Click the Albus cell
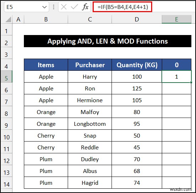Screen dimensions: 196x193 [90, 171]
